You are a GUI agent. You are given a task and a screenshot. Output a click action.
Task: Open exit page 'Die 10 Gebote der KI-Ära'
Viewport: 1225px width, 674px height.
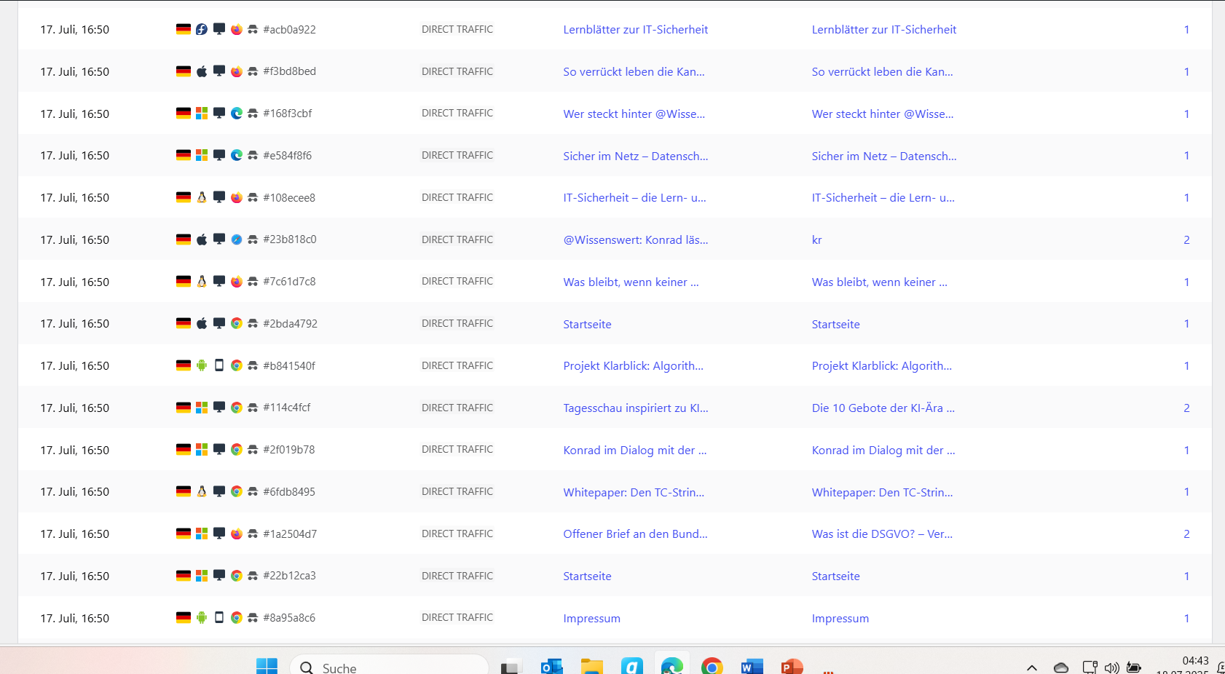[883, 408]
